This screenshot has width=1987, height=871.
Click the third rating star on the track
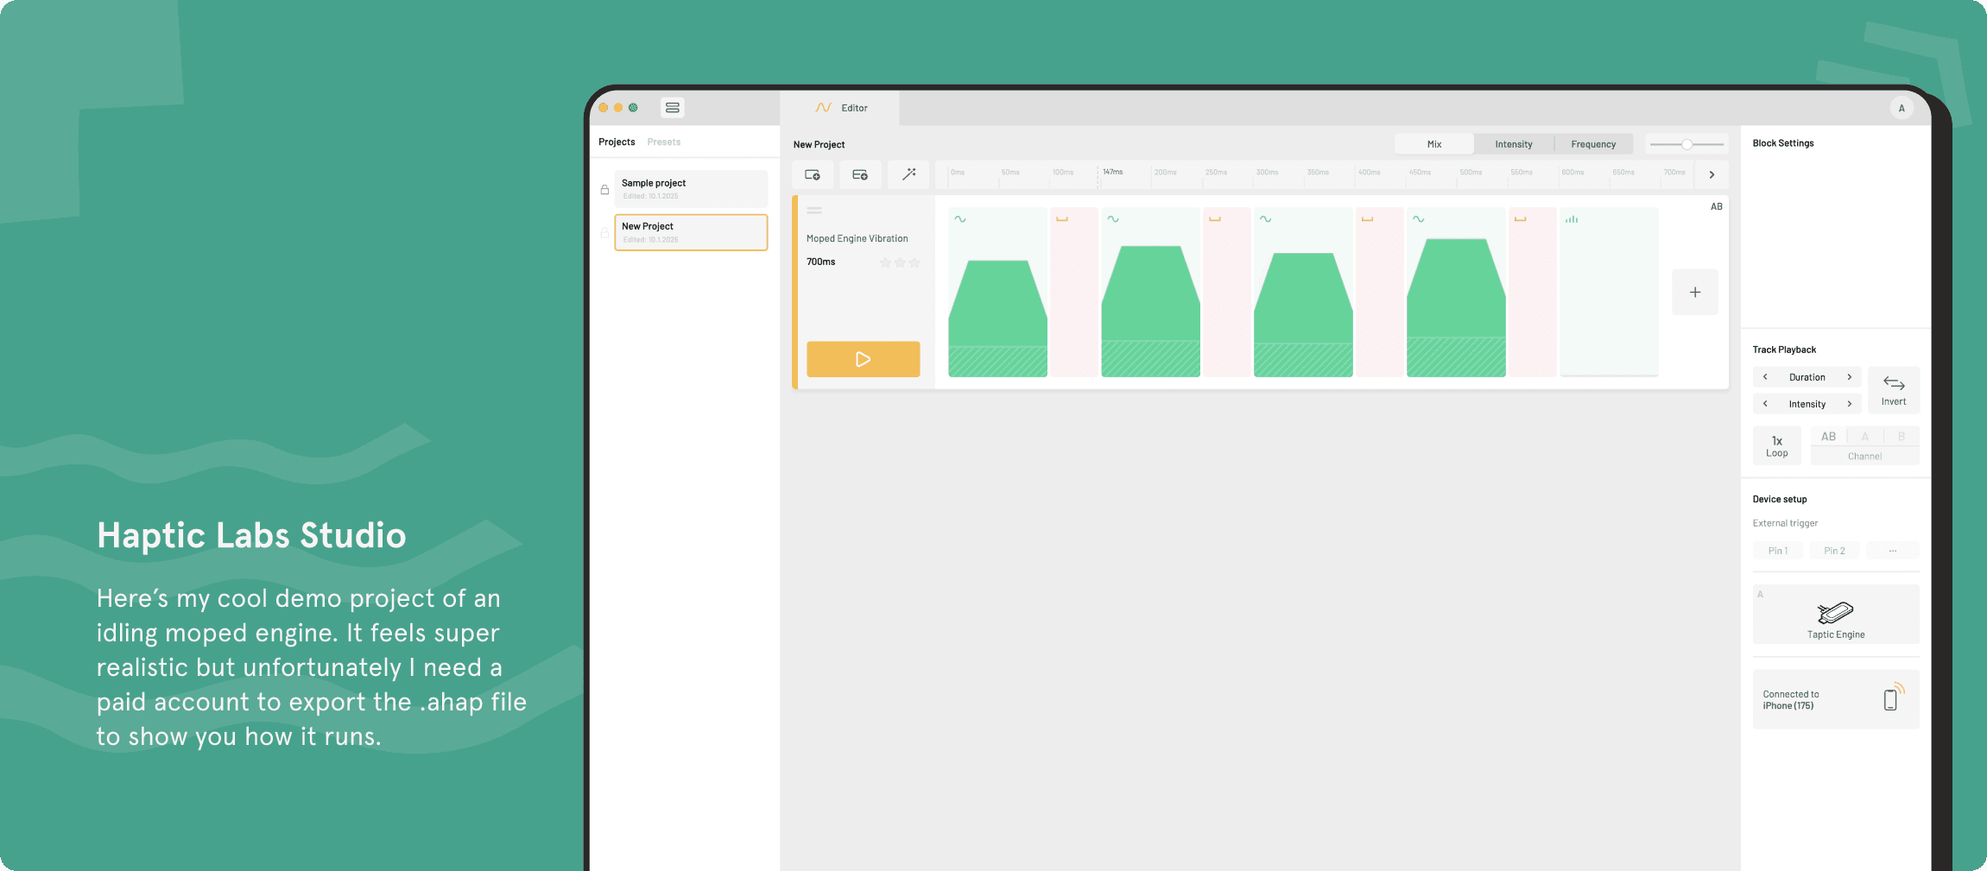pyautogui.click(x=914, y=262)
